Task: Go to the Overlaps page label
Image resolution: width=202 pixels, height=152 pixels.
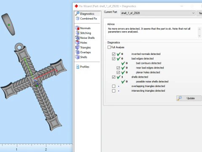Action: click(x=85, y=52)
